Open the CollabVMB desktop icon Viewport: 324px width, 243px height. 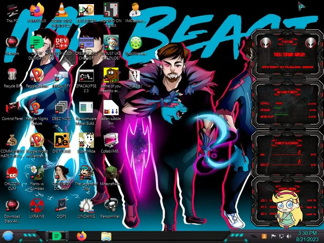point(111,144)
